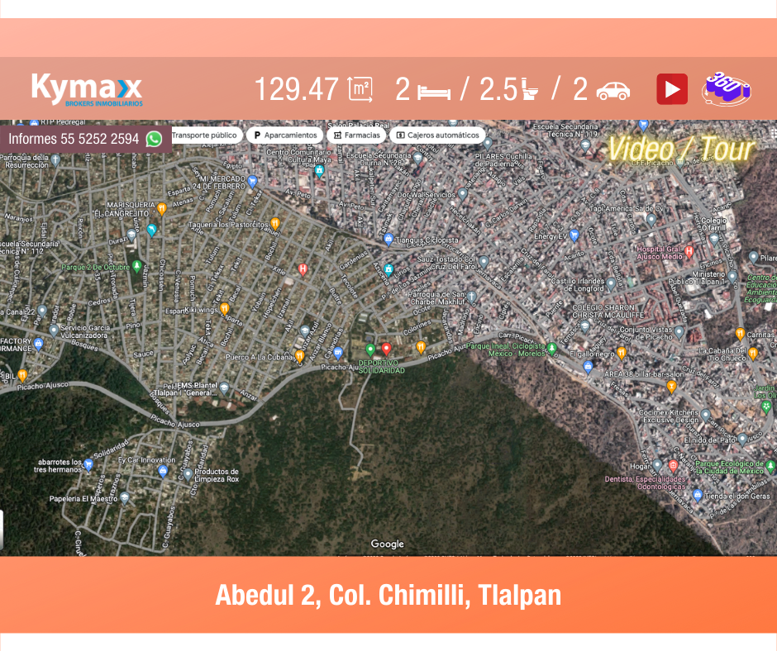The image size is (777, 651).
Task: Open the Puerco A La Cubana pin
Action: [299, 356]
